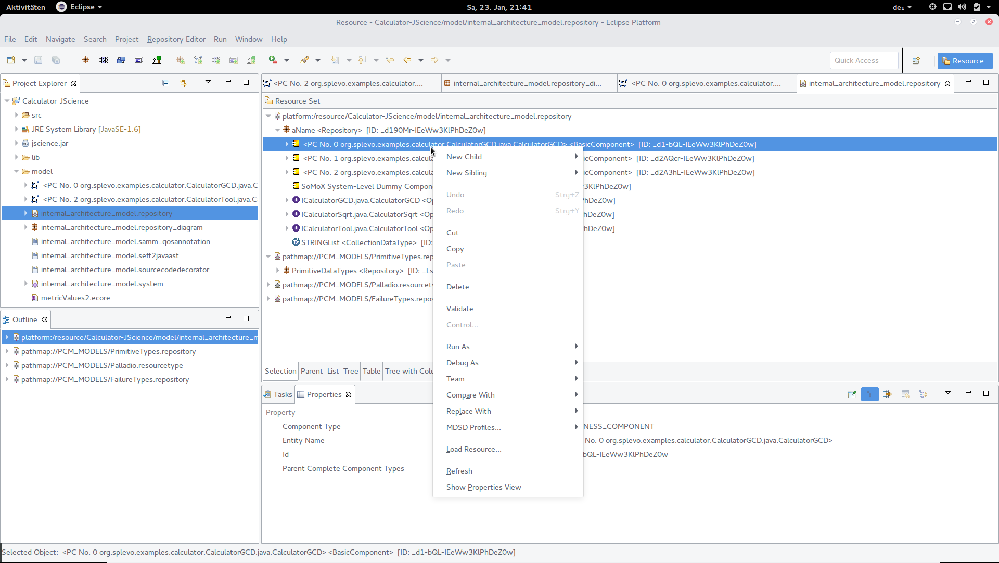
Task: Expand PrimitiveTypes.repository in Outline
Action: pyautogui.click(x=7, y=351)
